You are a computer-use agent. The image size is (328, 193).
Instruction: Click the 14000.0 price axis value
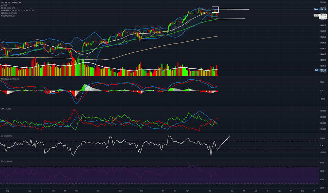323,31
